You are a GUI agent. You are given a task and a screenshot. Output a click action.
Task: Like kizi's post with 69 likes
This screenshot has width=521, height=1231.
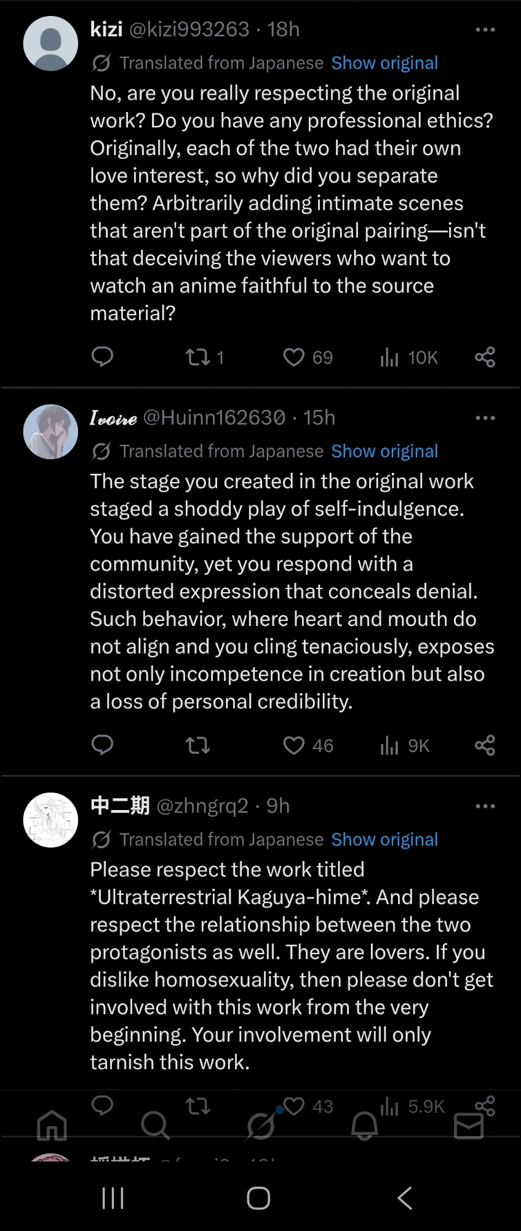[294, 357]
